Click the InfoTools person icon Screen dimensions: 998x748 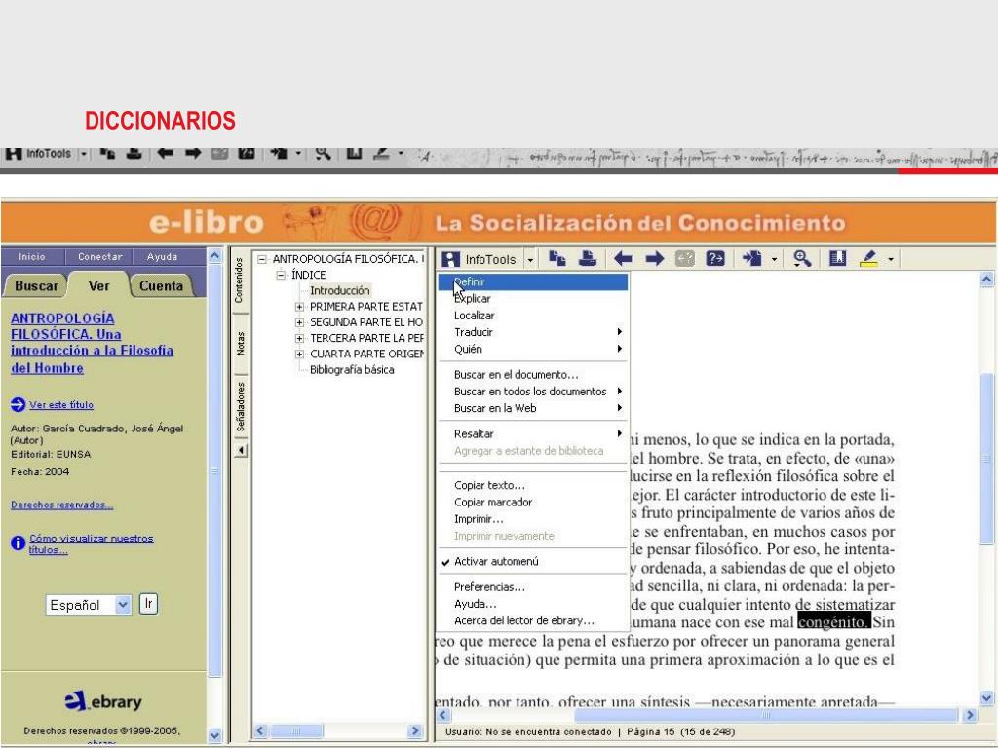pos(451,260)
